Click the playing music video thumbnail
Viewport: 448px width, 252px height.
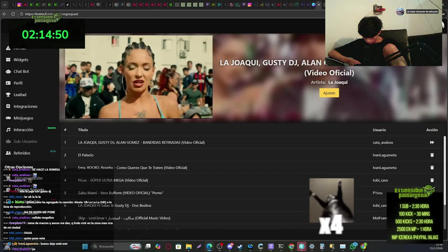(x=139, y=77)
